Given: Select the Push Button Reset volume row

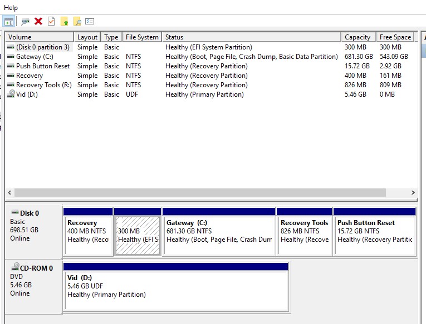Looking at the screenshot, I should click(211, 66).
